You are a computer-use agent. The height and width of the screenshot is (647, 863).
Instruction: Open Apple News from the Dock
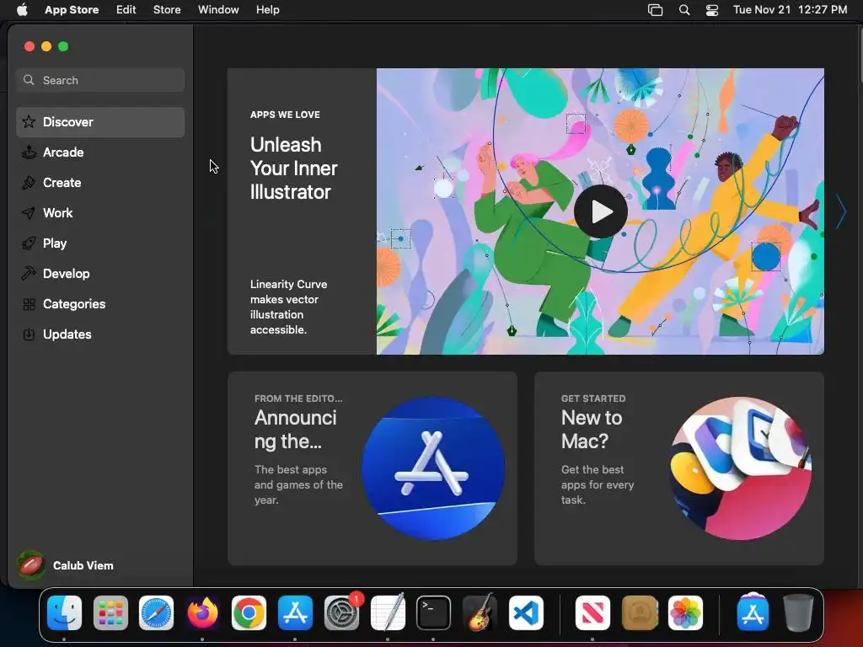coord(592,613)
